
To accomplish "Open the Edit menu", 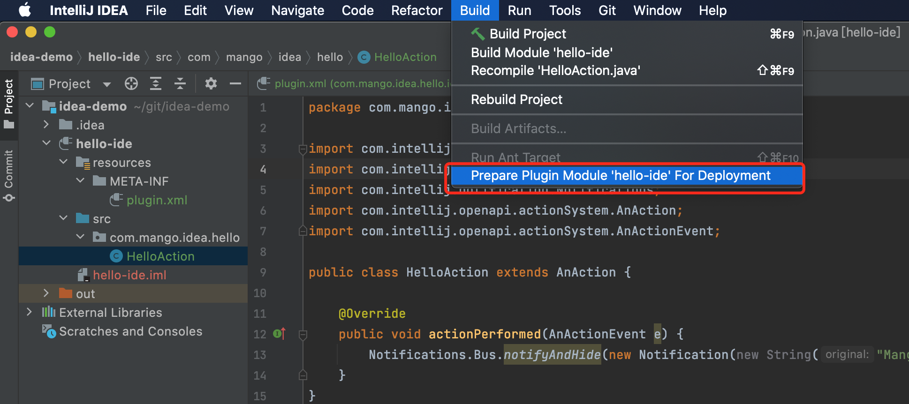I will 195,10.
